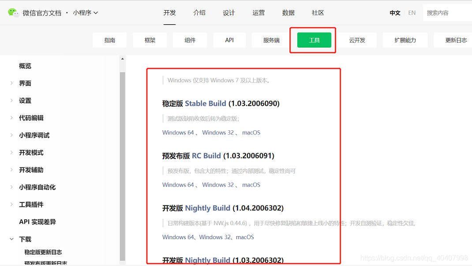Open the 小程序 dropdown in header
472x266 pixels.
coord(85,13)
